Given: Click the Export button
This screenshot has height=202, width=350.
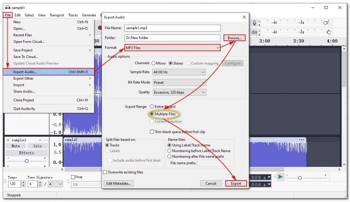Looking at the screenshot, I should pos(236,183).
